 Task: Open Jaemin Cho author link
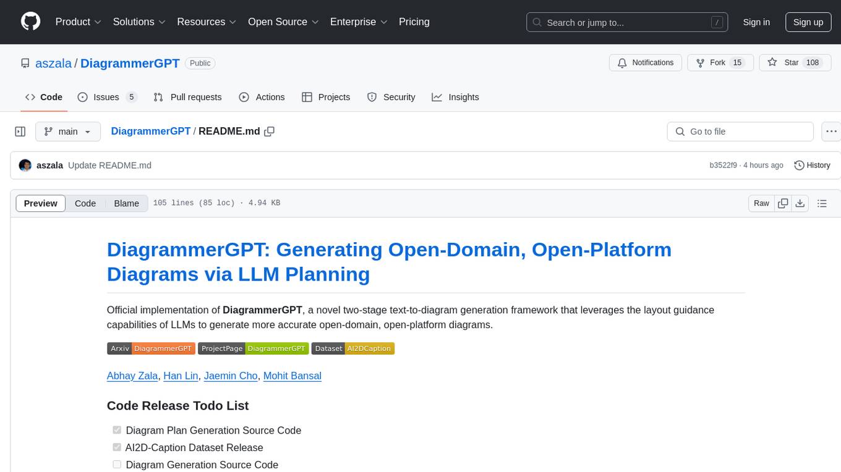(x=231, y=376)
